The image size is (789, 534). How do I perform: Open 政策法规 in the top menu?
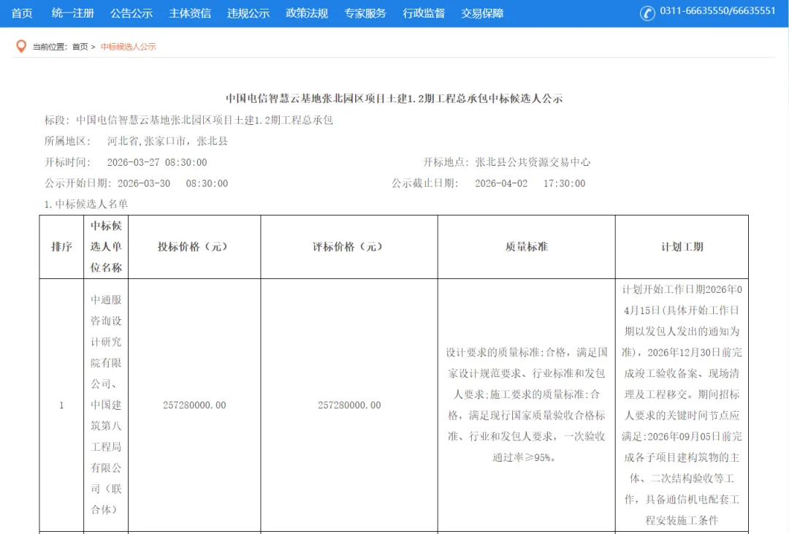[x=306, y=13]
